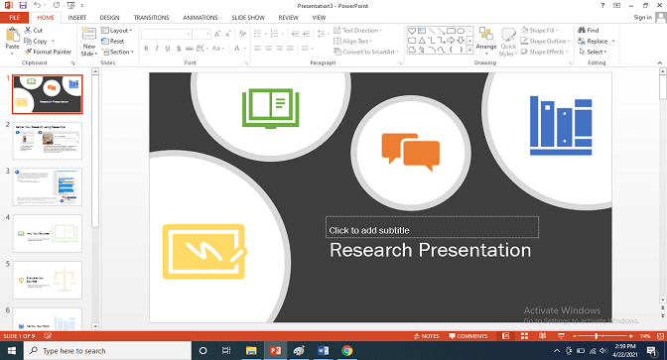
Task: Launch Google Chrome from taskbar
Action: click(347, 351)
